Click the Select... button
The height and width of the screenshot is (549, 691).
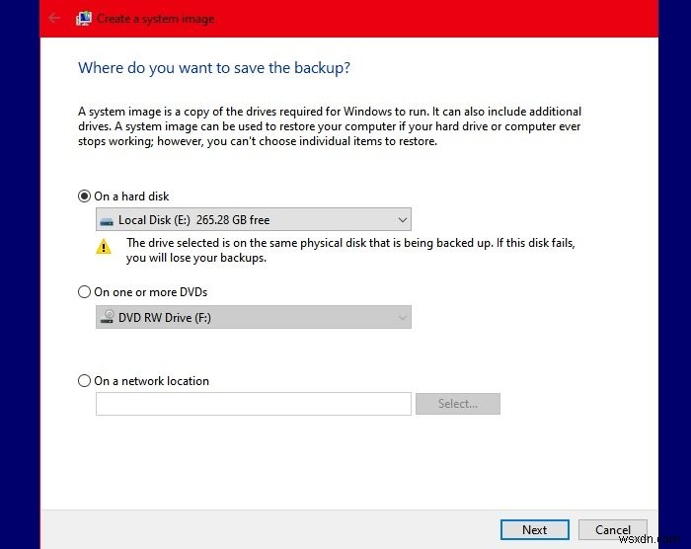pyautogui.click(x=458, y=404)
